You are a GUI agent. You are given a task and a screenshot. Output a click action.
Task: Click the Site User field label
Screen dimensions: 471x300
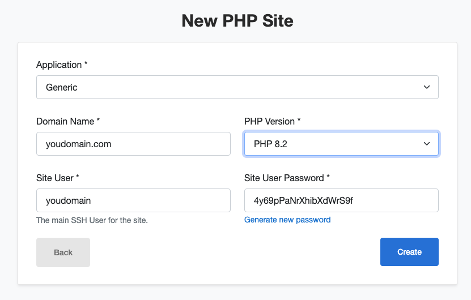tap(55, 178)
